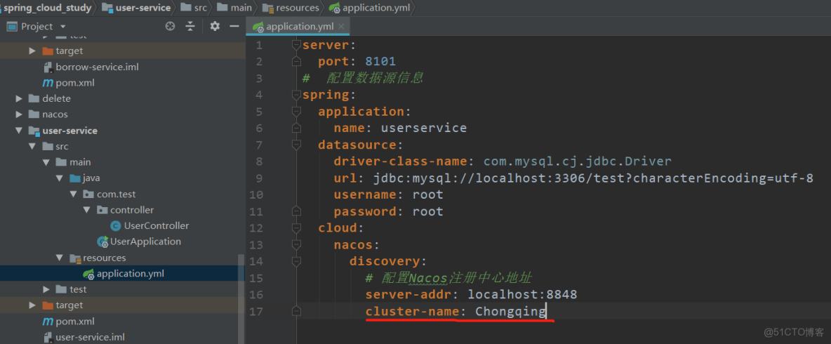This screenshot has height=344, width=831.
Task: Fold the application block at line 5
Action: pyautogui.click(x=296, y=112)
